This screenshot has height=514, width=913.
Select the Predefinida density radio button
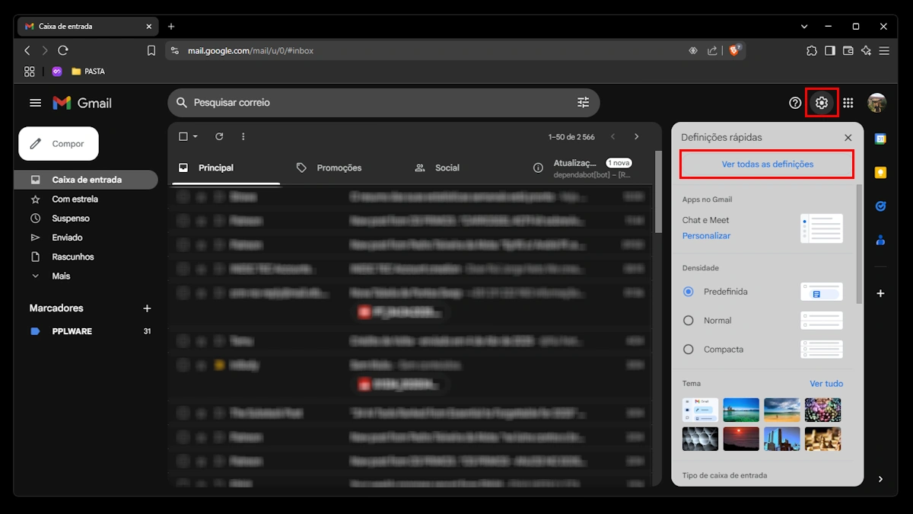[x=689, y=292]
